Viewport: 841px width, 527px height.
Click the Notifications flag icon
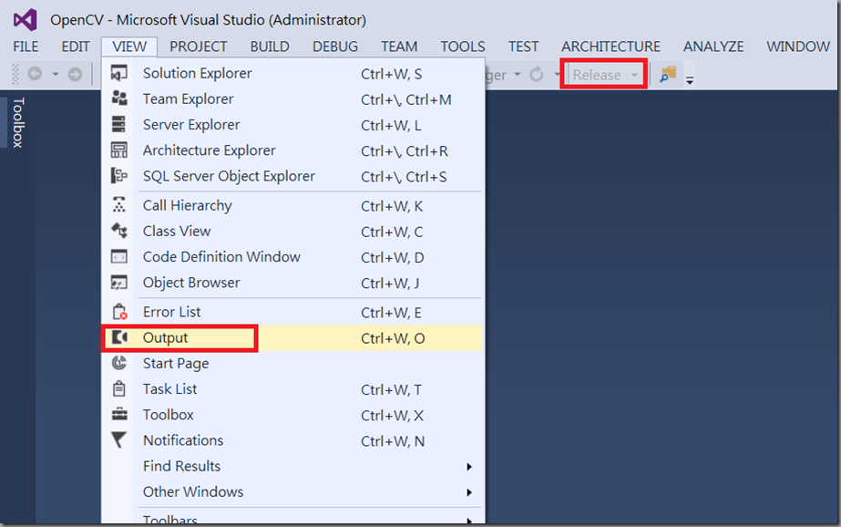pyautogui.click(x=118, y=440)
